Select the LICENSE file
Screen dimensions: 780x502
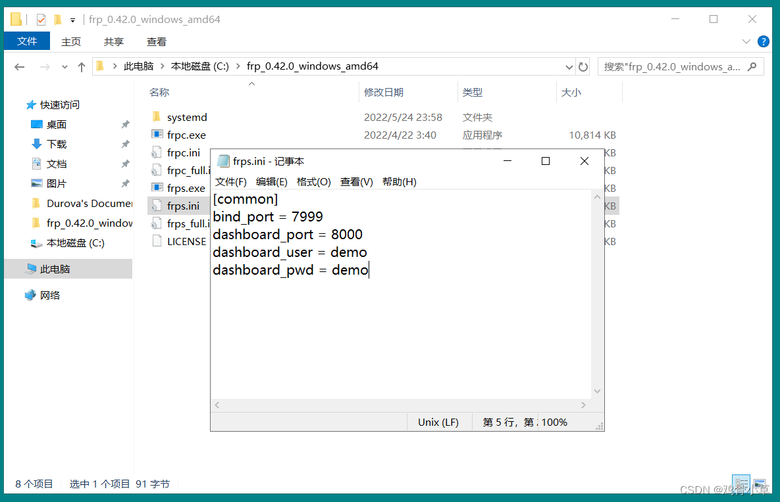click(186, 242)
